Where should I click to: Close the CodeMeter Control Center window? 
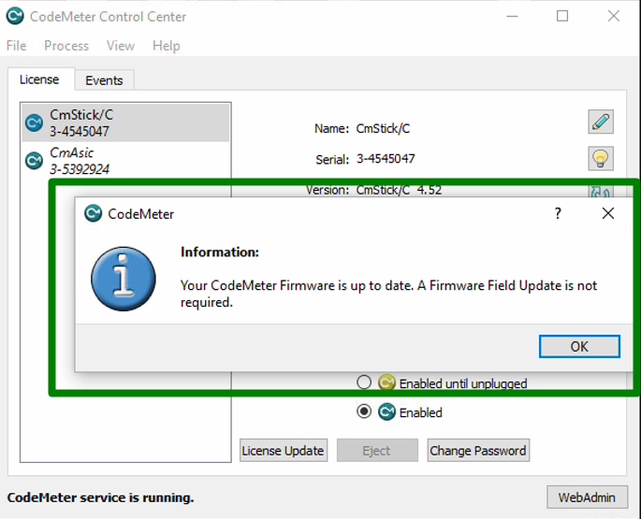[614, 16]
